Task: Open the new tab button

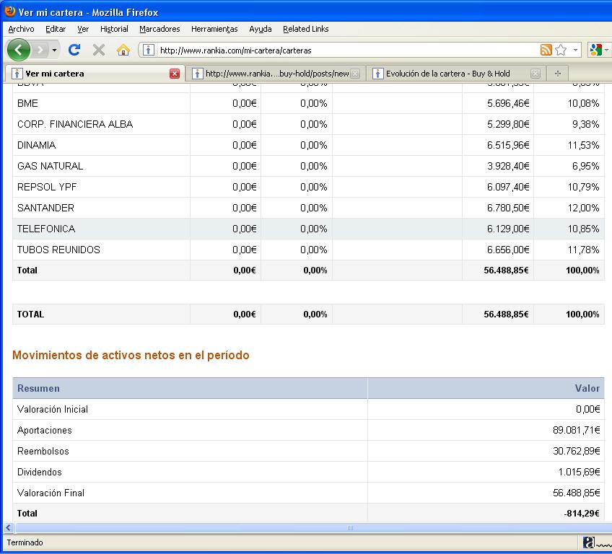Action: point(558,74)
